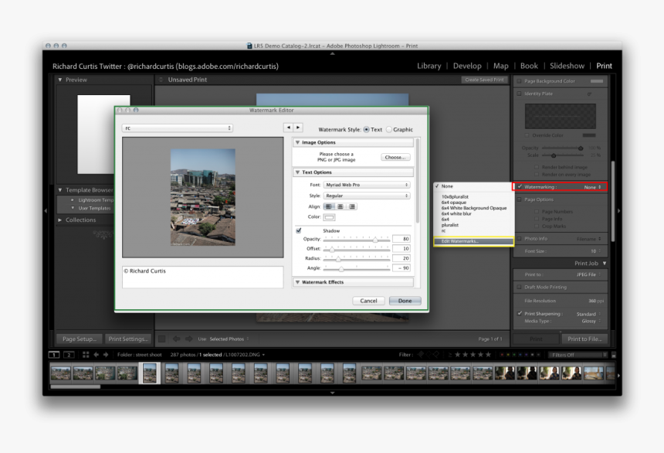Collapse Image Options section
The height and width of the screenshot is (453, 664).
298,142
